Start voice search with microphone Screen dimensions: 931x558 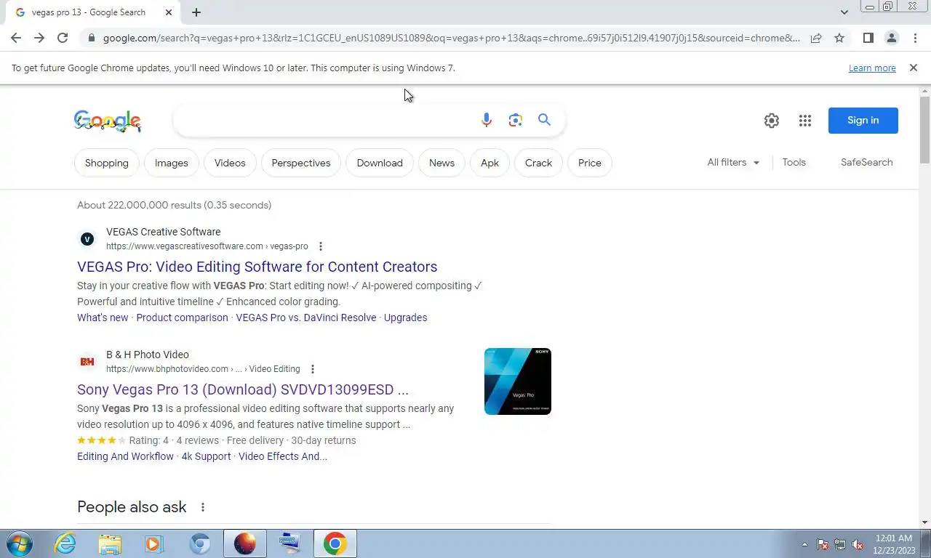pos(487,120)
